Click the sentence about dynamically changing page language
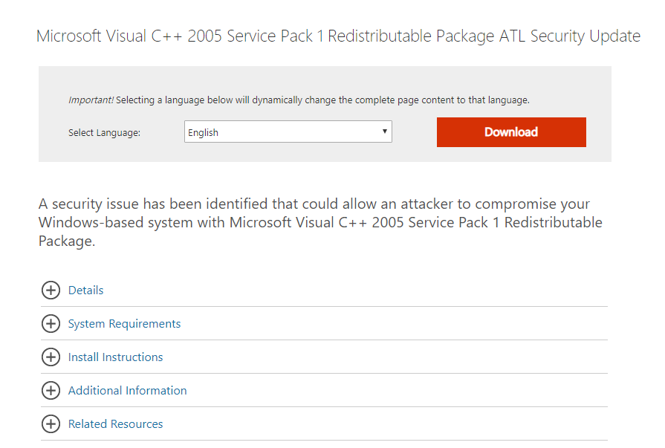The width and height of the screenshot is (665, 448). [322, 100]
